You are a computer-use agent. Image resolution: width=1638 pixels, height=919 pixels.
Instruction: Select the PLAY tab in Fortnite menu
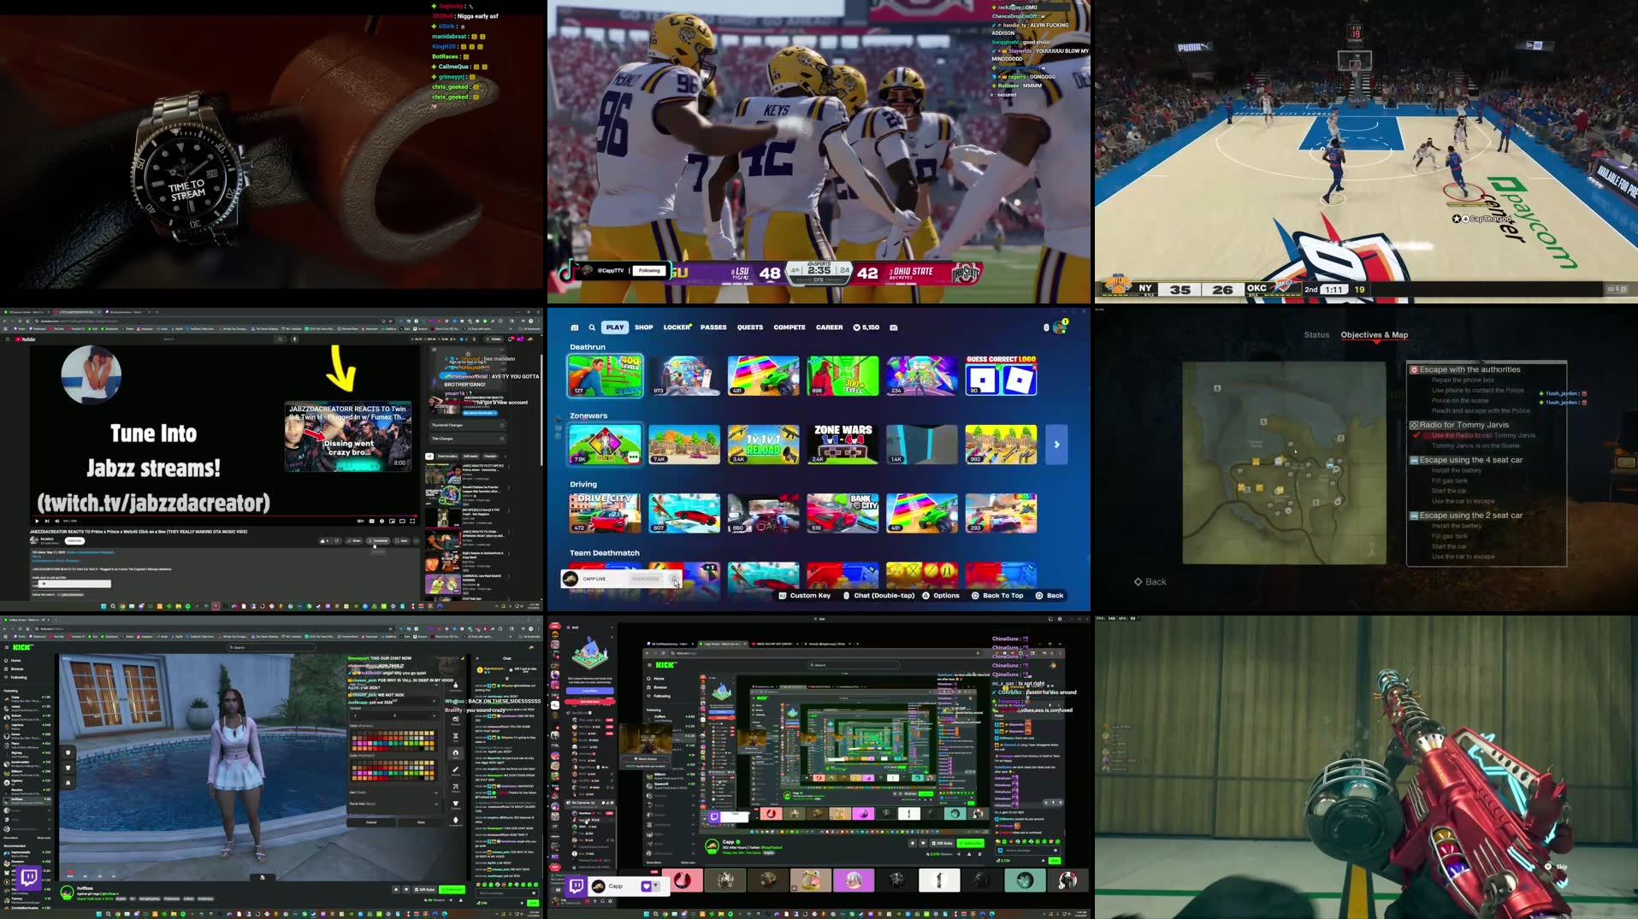tap(614, 327)
